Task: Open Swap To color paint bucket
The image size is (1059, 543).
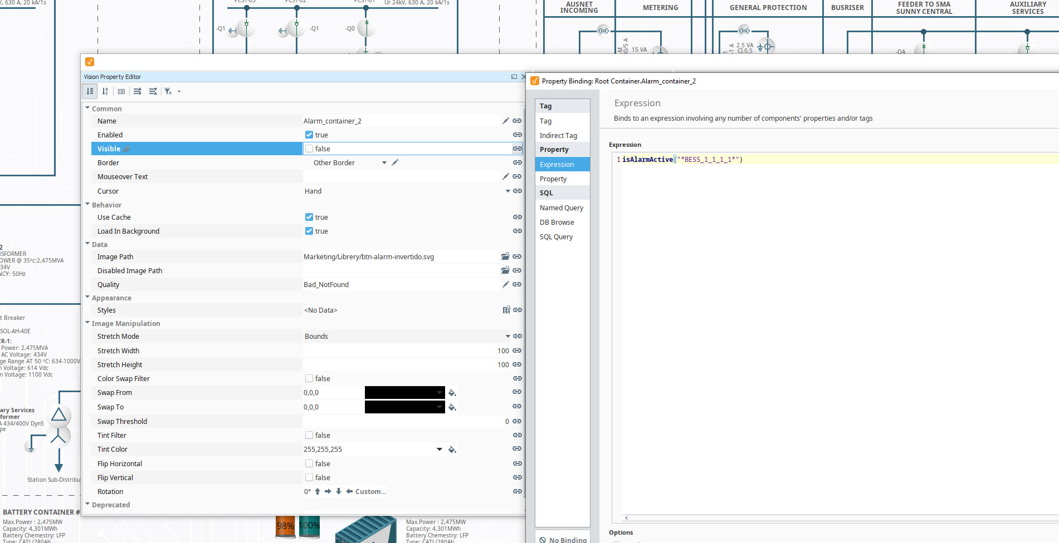Action: pyautogui.click(x=452, y=407)
